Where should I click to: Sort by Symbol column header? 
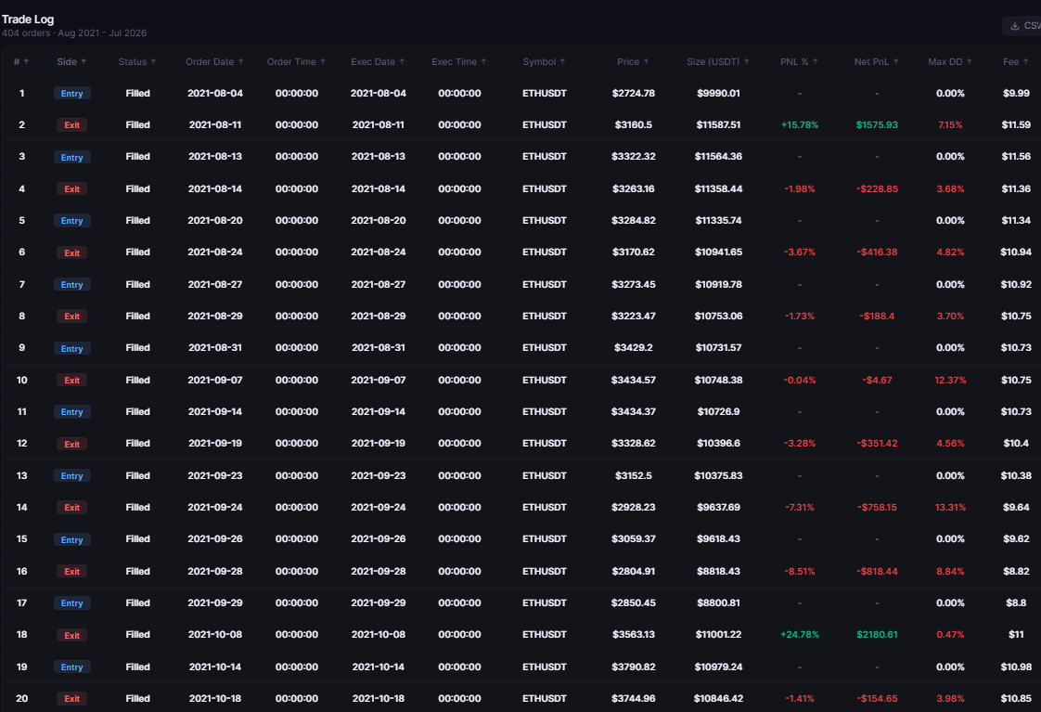544,62
